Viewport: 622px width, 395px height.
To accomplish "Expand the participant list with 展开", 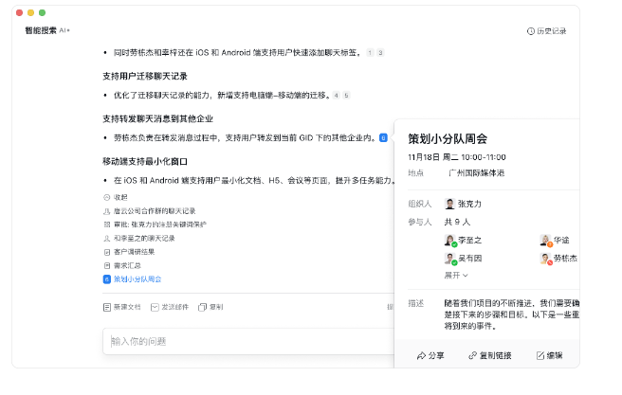I will [x=456, y=275].
